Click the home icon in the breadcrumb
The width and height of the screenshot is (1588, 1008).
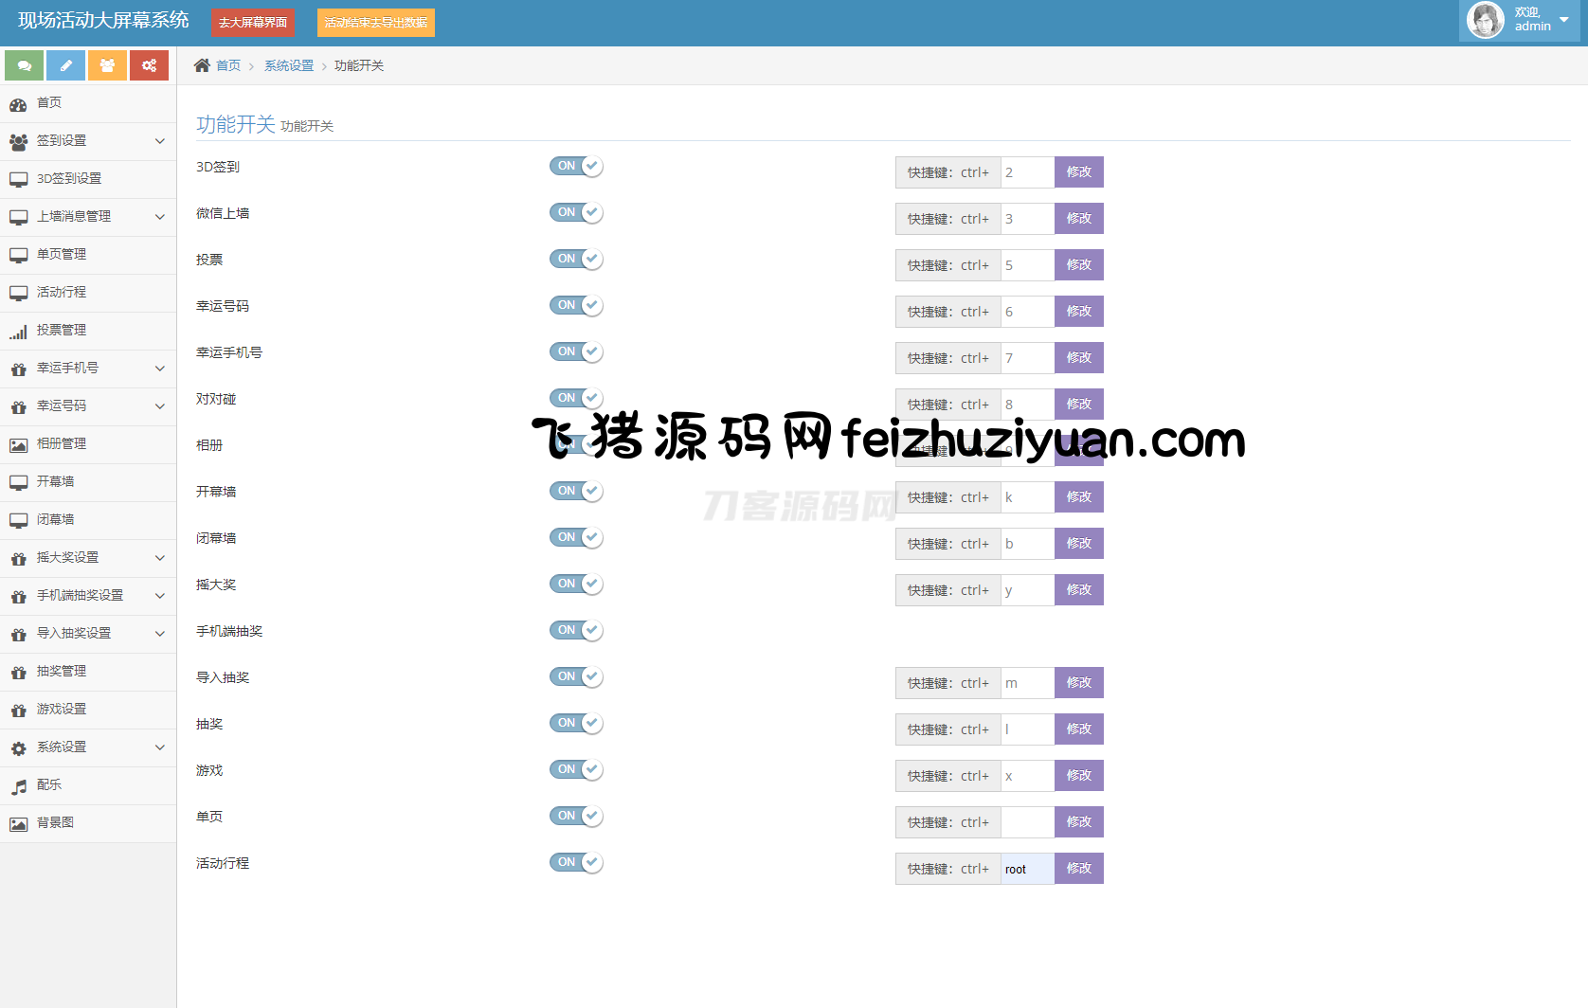click(x=202, y=65)
